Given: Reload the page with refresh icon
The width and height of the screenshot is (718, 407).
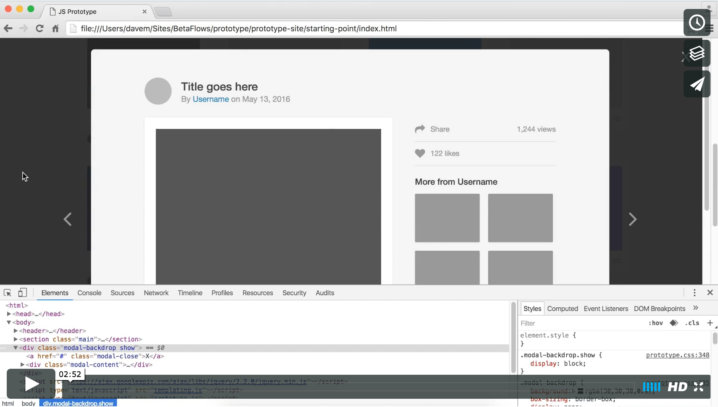Looking at the screenshot, I should [x=39, y=28].
